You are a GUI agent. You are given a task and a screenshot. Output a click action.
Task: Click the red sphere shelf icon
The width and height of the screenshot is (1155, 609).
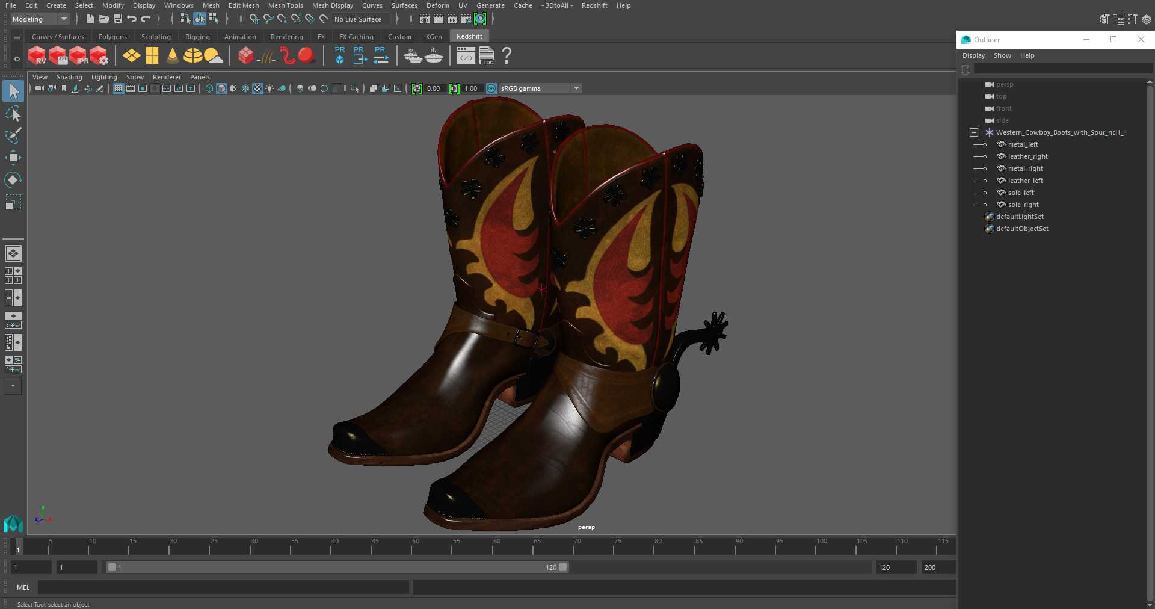[x=307, y=56]
